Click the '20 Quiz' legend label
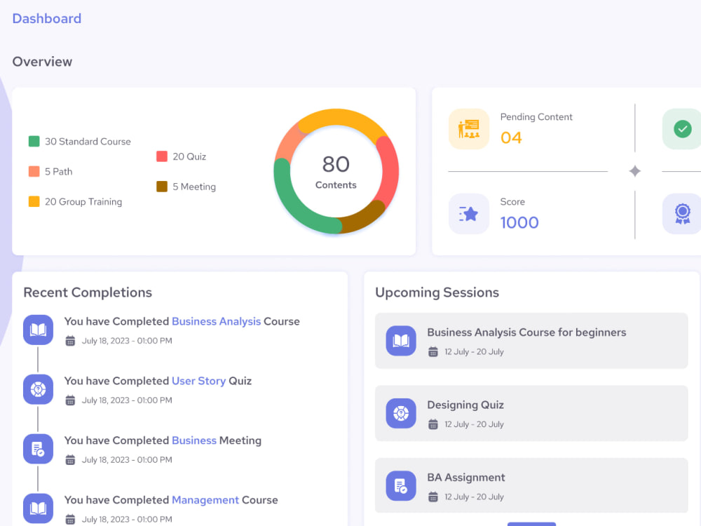This screenshot has width=701, height=526. point(189,156)
